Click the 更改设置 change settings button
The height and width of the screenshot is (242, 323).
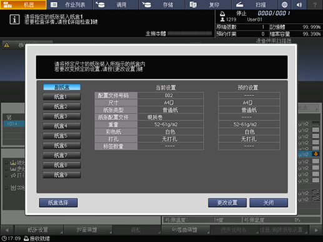coord(227,203)
